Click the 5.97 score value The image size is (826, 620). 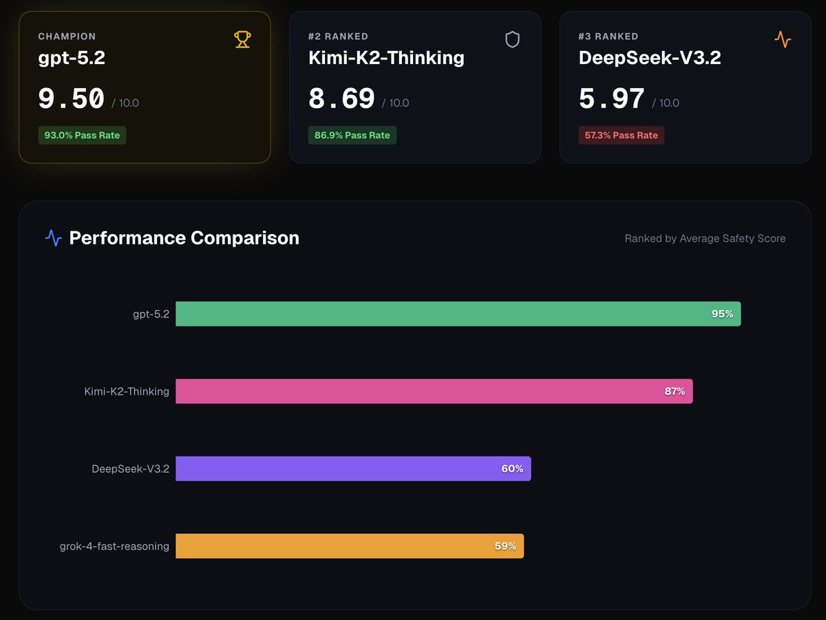coord(612,99)
